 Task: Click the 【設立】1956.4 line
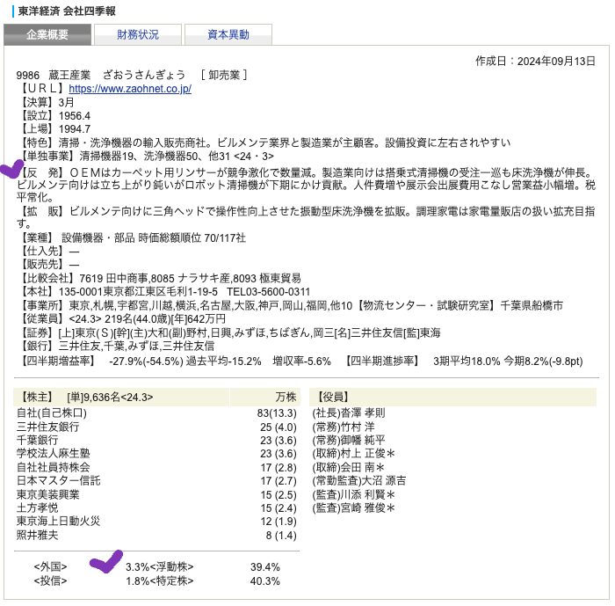point(54,116)
